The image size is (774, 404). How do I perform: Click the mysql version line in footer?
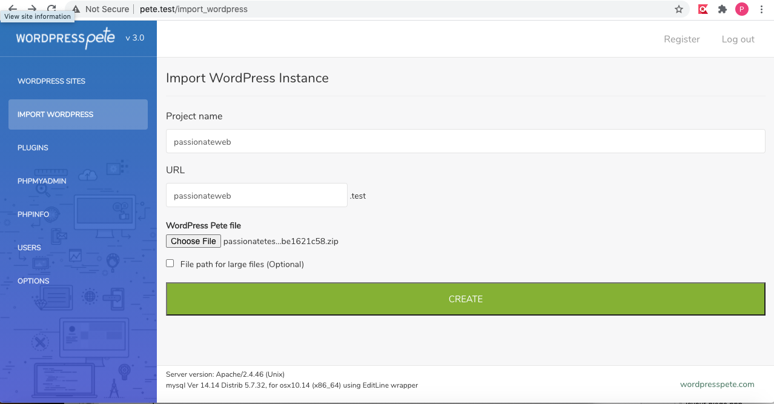coord(292,385)
